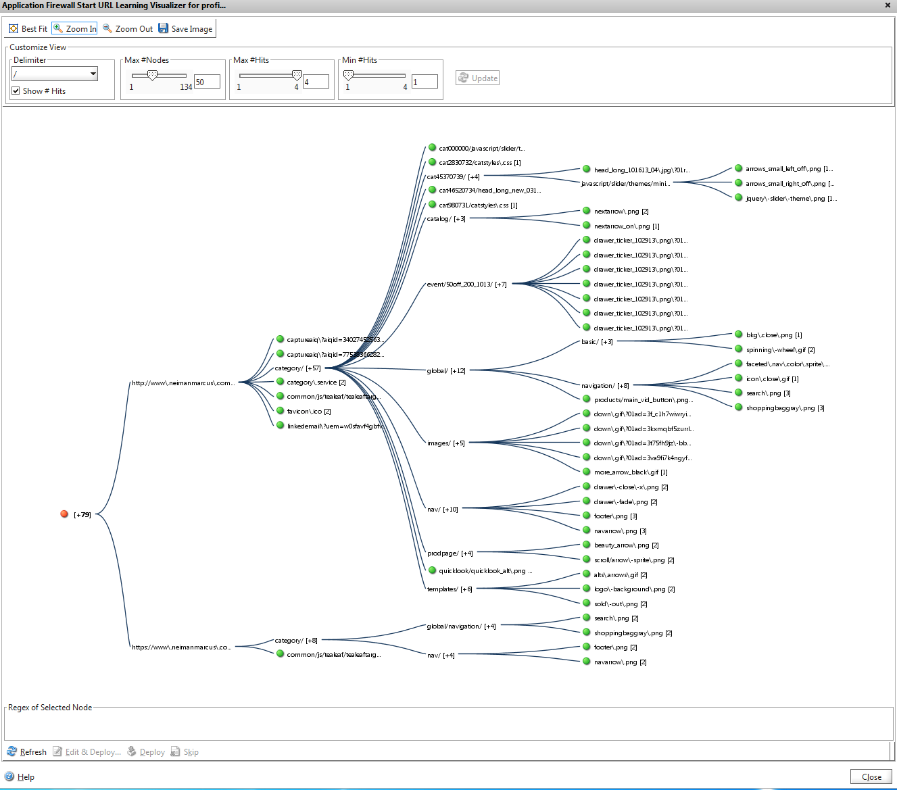
Task: Click the Refresh icon at bottom
Action: coord(11,751)
